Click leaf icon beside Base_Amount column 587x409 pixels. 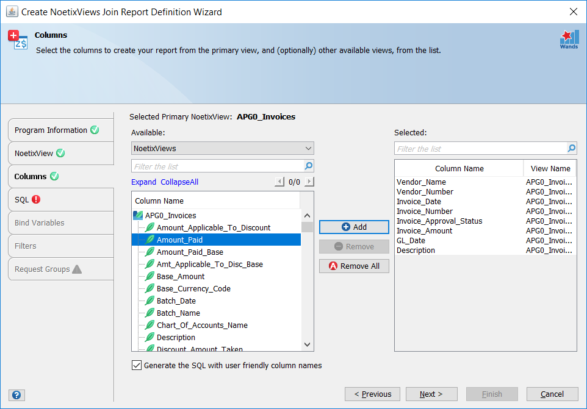149,277
